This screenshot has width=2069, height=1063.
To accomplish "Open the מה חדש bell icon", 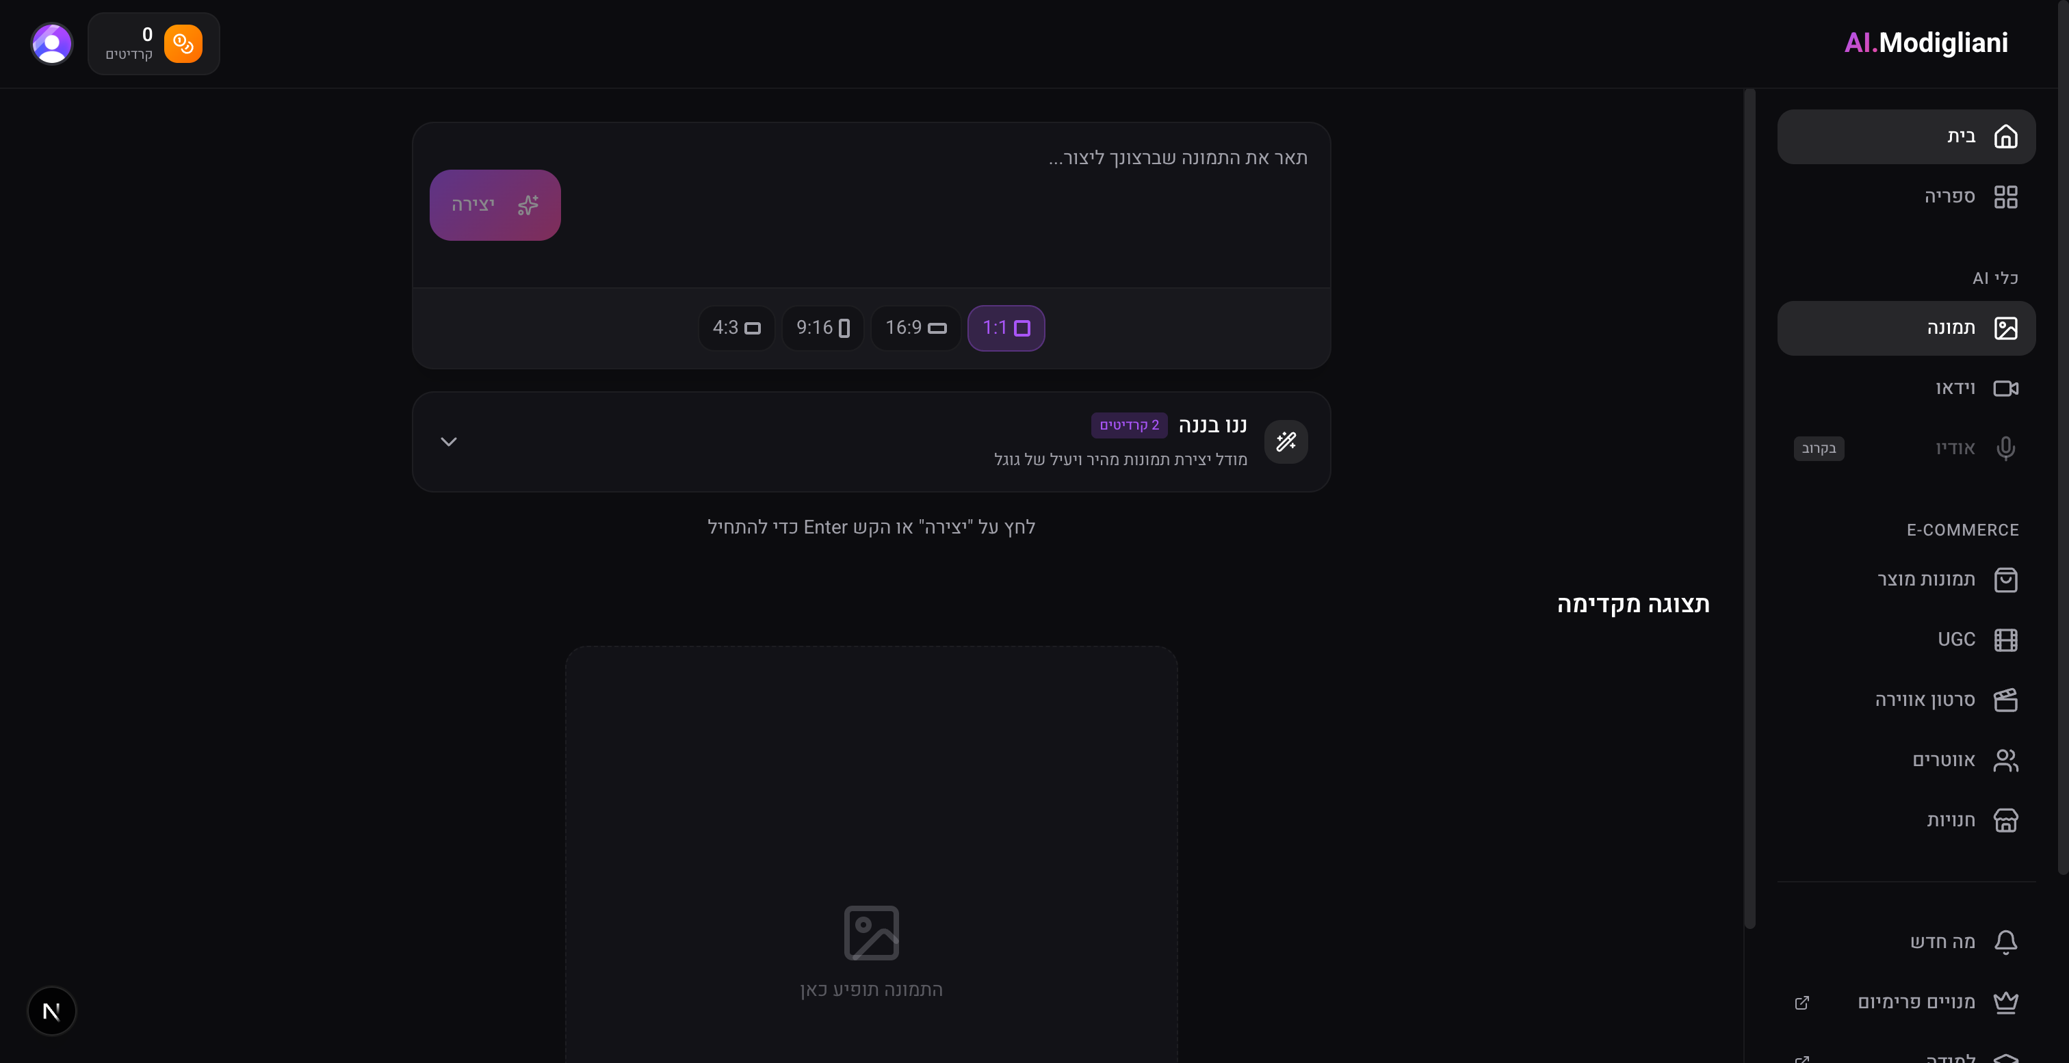I will pos(2005,942).
